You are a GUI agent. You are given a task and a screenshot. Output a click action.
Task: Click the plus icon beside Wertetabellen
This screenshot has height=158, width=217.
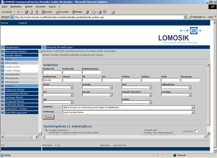tap(2, 74)
